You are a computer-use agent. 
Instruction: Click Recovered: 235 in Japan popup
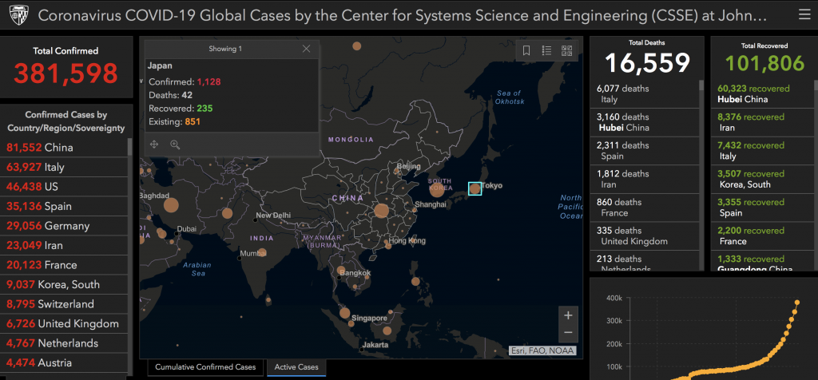pos(181,109)
